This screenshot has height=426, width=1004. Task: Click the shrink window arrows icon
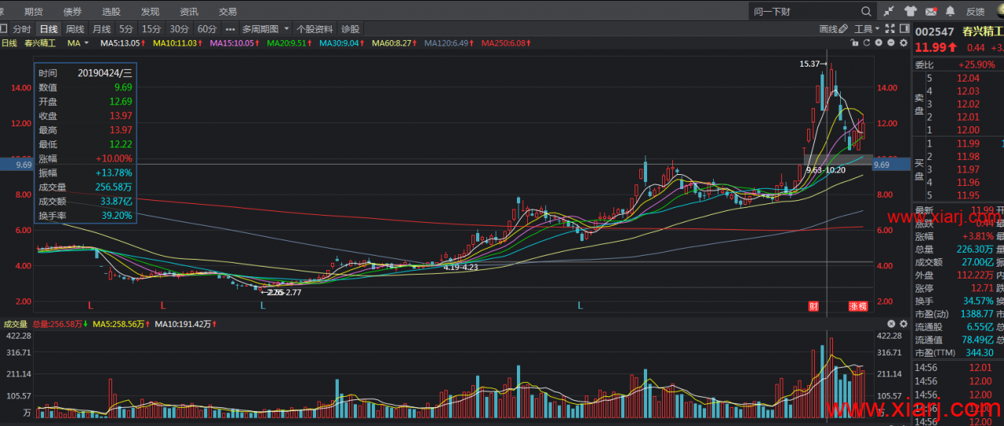tap(889, 12)
